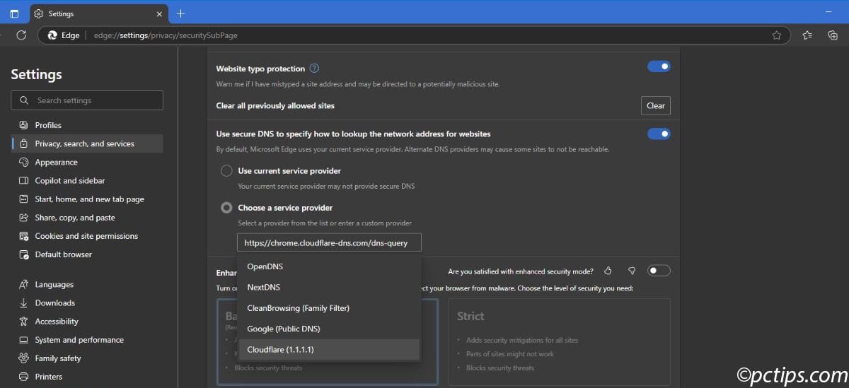The height and width of the screenshot is (388, 849).
Task: Choose Cloudflare (1.1.1.1) option
Action: coord(329,349)
